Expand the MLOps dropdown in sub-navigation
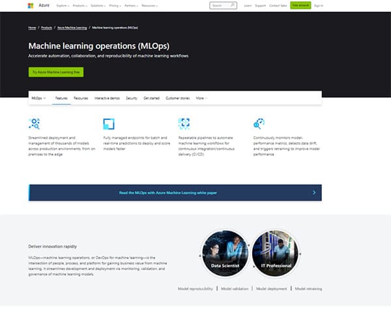391x315 pixels. (38, 98)
